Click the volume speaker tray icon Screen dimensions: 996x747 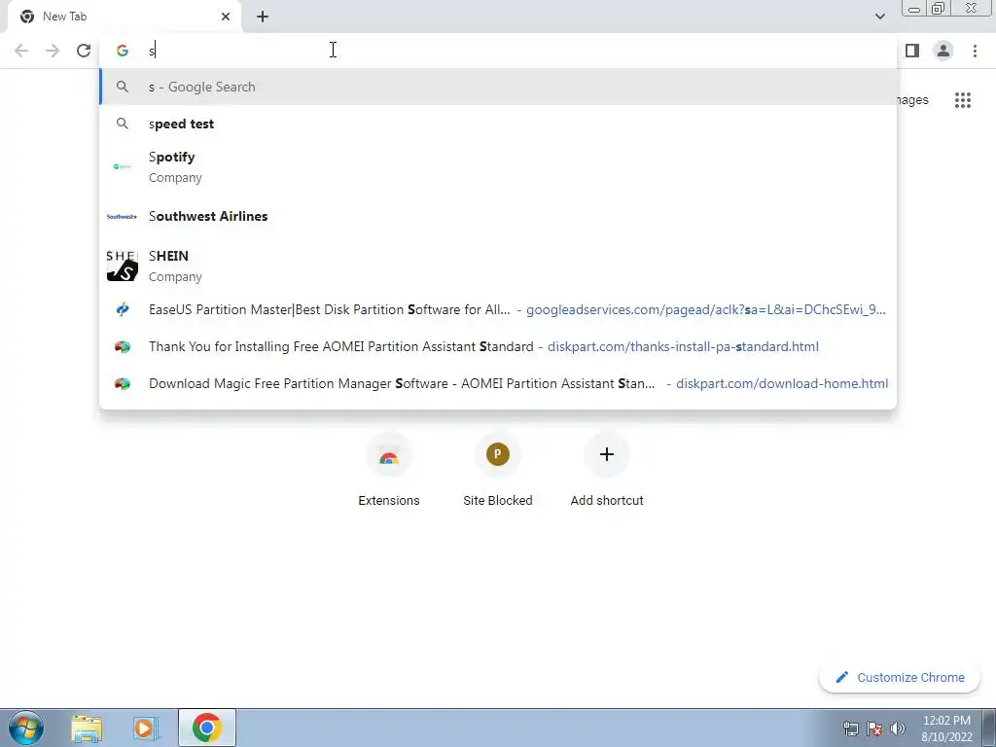pos(898,729)
